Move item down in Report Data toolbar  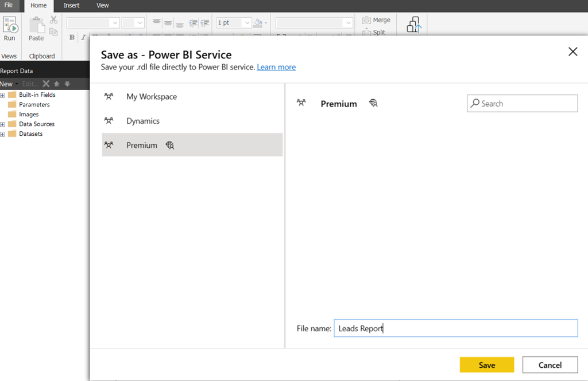(68, 84)
